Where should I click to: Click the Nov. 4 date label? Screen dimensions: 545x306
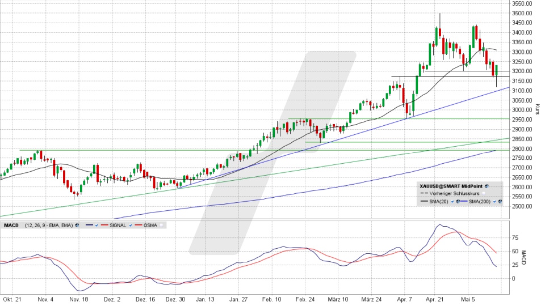pos(45,299)
